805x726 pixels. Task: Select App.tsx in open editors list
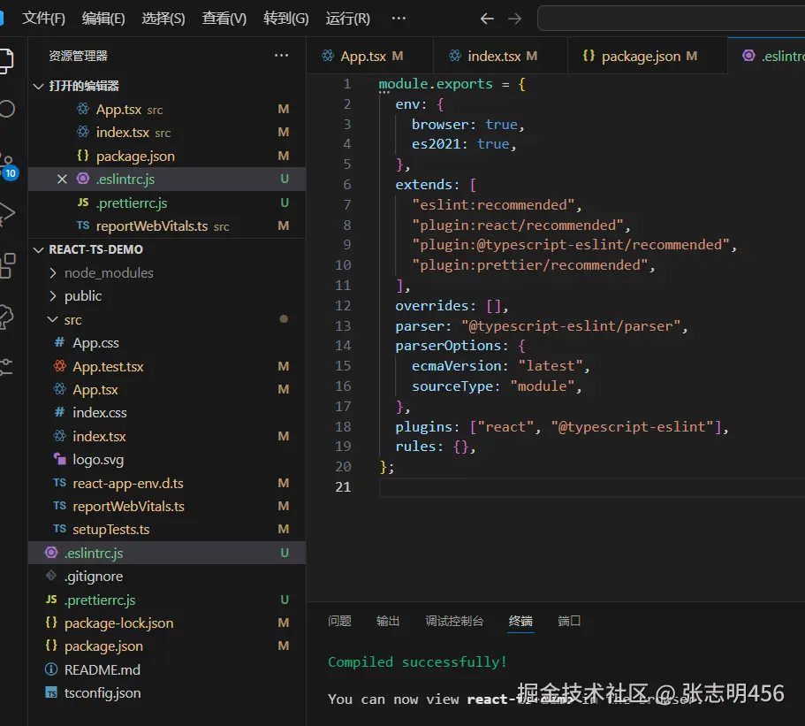click(167, 110)
